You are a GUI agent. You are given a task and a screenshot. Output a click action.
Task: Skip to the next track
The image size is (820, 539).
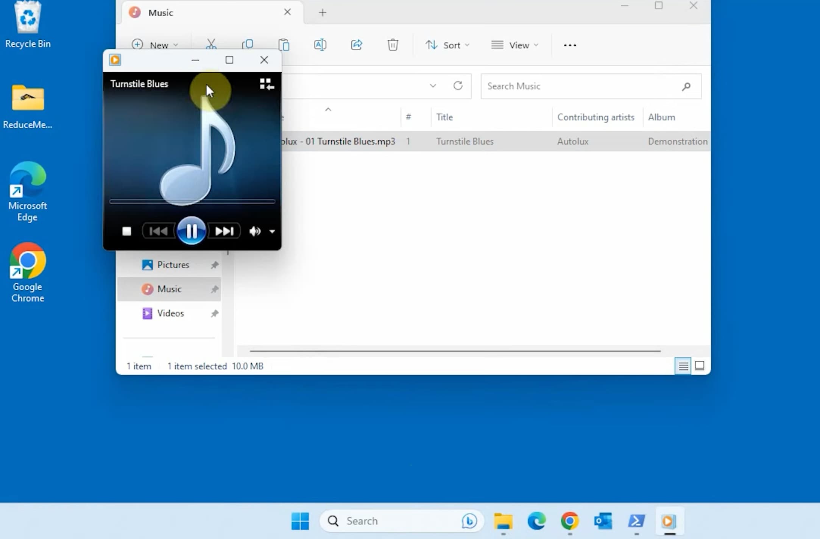tap(224, 231)
